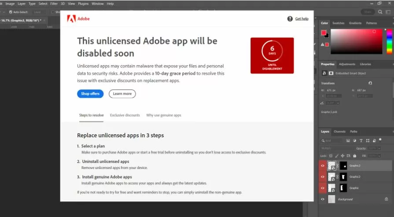Hide the Background layer eye
Viewport: 394px width, 217px height.
[x=323, y=199]
